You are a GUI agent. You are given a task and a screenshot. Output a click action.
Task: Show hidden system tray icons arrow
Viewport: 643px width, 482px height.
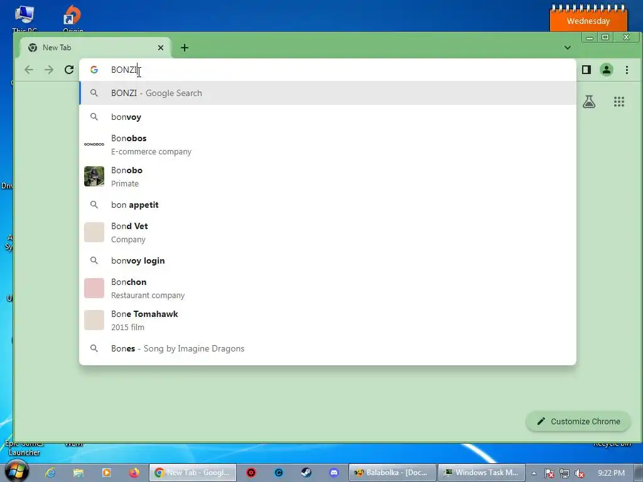click(534, 473)
